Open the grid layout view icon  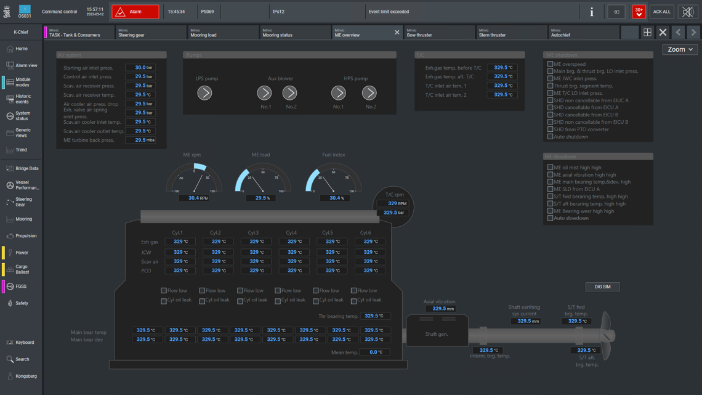coord(647,32)
